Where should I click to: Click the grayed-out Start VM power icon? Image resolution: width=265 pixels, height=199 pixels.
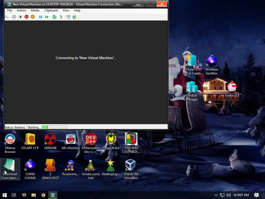[x=14, y=17]
